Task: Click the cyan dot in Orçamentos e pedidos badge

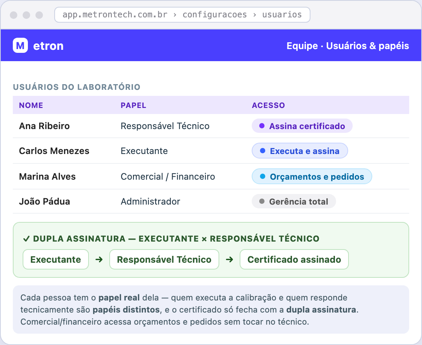Action: tap(263, 177)
